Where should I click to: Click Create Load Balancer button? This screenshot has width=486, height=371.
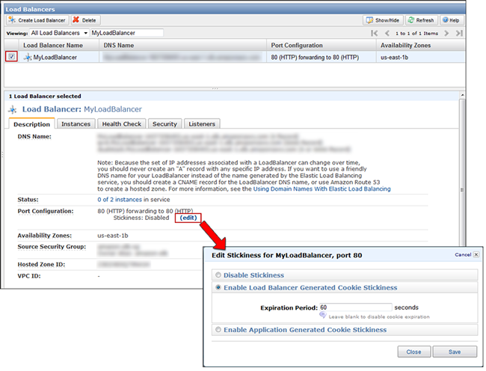(37, 20)
